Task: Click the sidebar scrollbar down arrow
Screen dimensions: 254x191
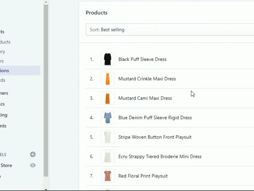Action: coord(46,189)
